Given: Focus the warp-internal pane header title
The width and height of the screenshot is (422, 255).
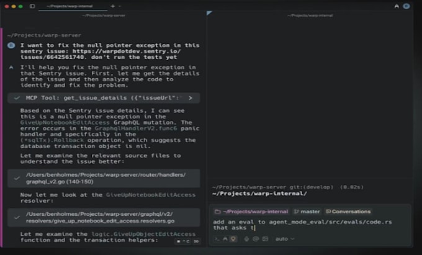Looking at the screenshot, I should pyautogui.click(x=310, y=16).
